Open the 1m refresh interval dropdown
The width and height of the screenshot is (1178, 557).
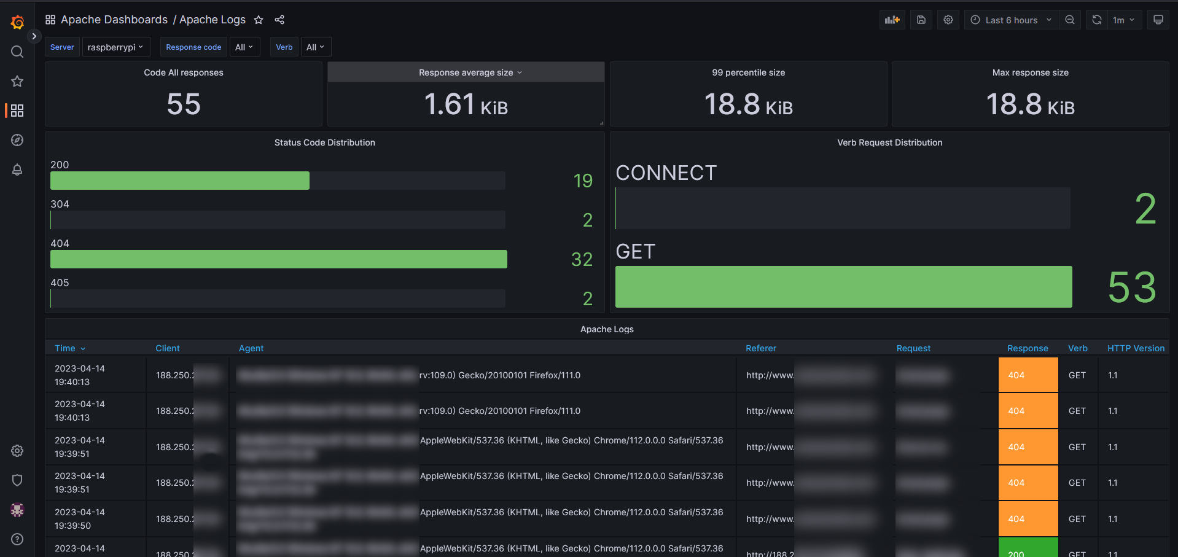click(x=1123, y=20)
